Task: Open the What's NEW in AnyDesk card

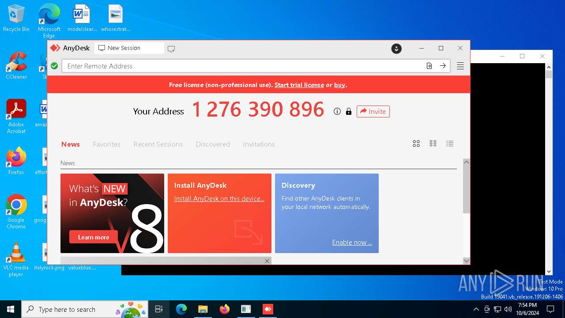Action: (x=112, y=213)
